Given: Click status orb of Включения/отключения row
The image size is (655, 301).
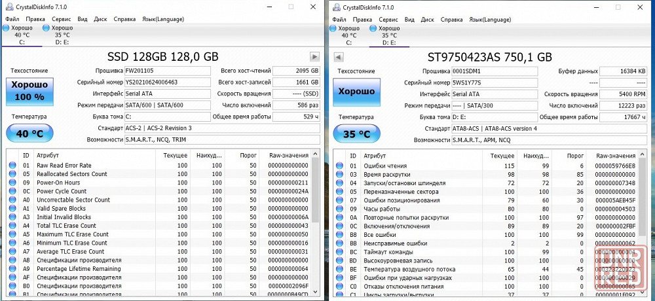Looking at the screenshot, I should [x=339, y=226].
